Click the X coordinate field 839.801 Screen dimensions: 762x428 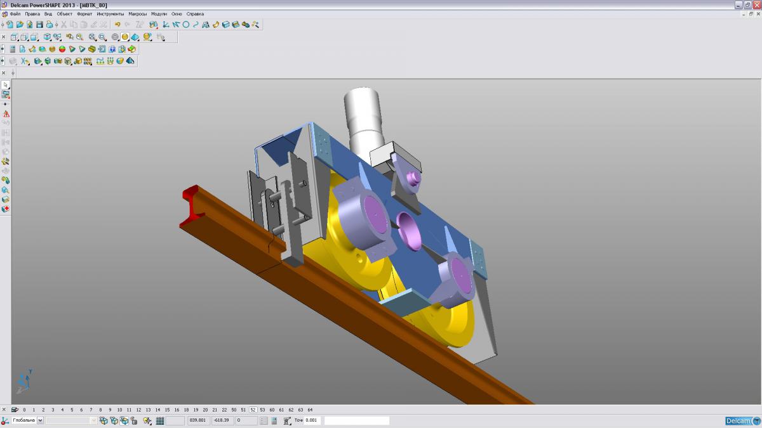tap(198, 420)
